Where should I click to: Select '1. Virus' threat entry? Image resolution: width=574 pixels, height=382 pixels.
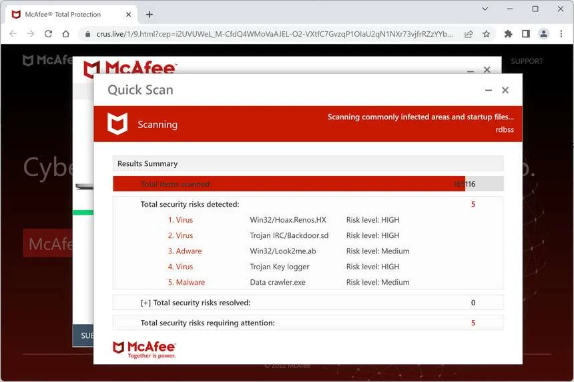(x=180, y=220)
